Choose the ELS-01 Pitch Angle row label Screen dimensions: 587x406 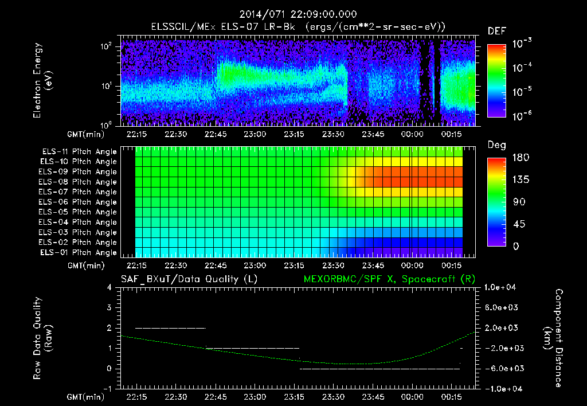(x=79, y=252)
